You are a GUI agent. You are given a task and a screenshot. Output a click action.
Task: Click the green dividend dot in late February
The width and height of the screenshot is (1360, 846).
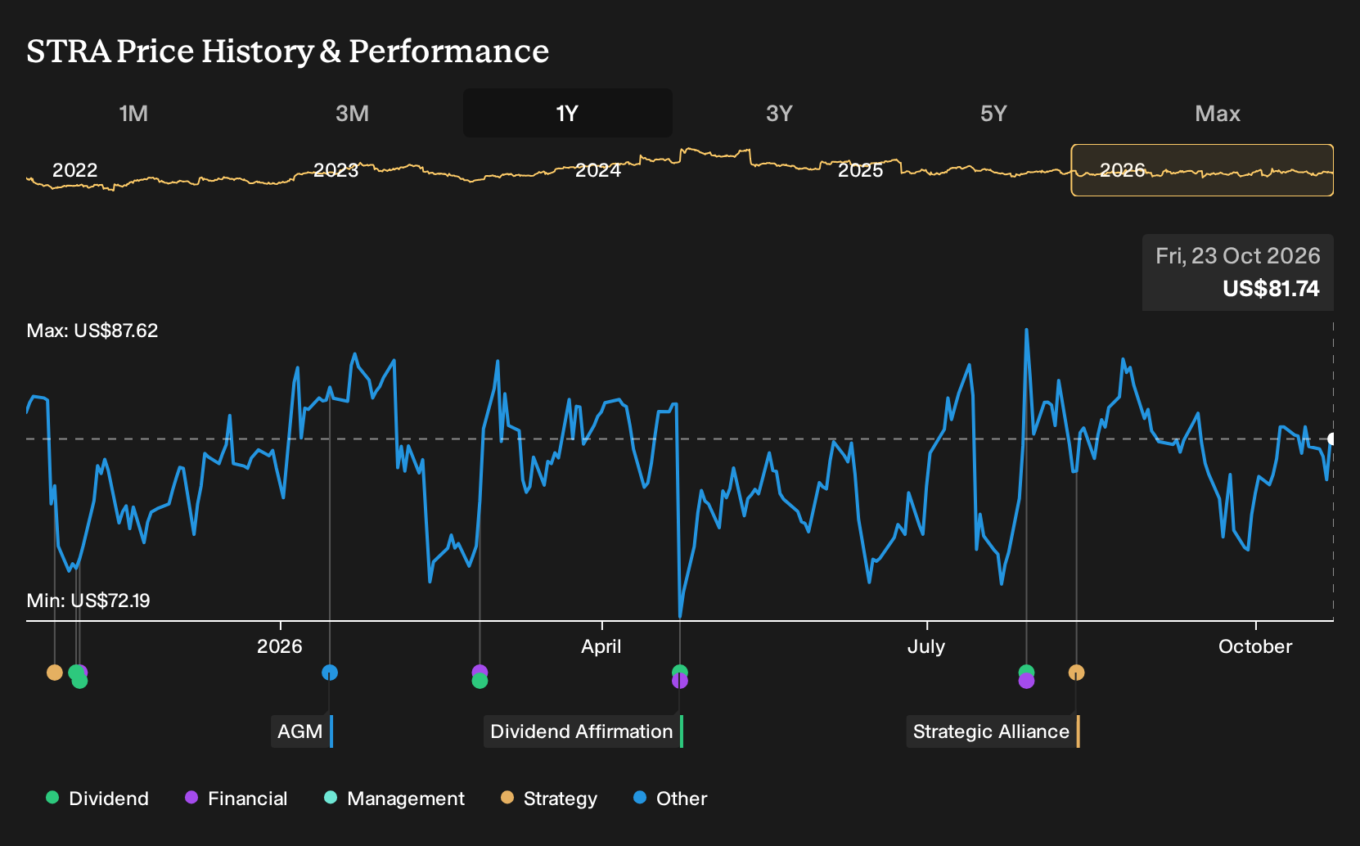pos(480,681)
